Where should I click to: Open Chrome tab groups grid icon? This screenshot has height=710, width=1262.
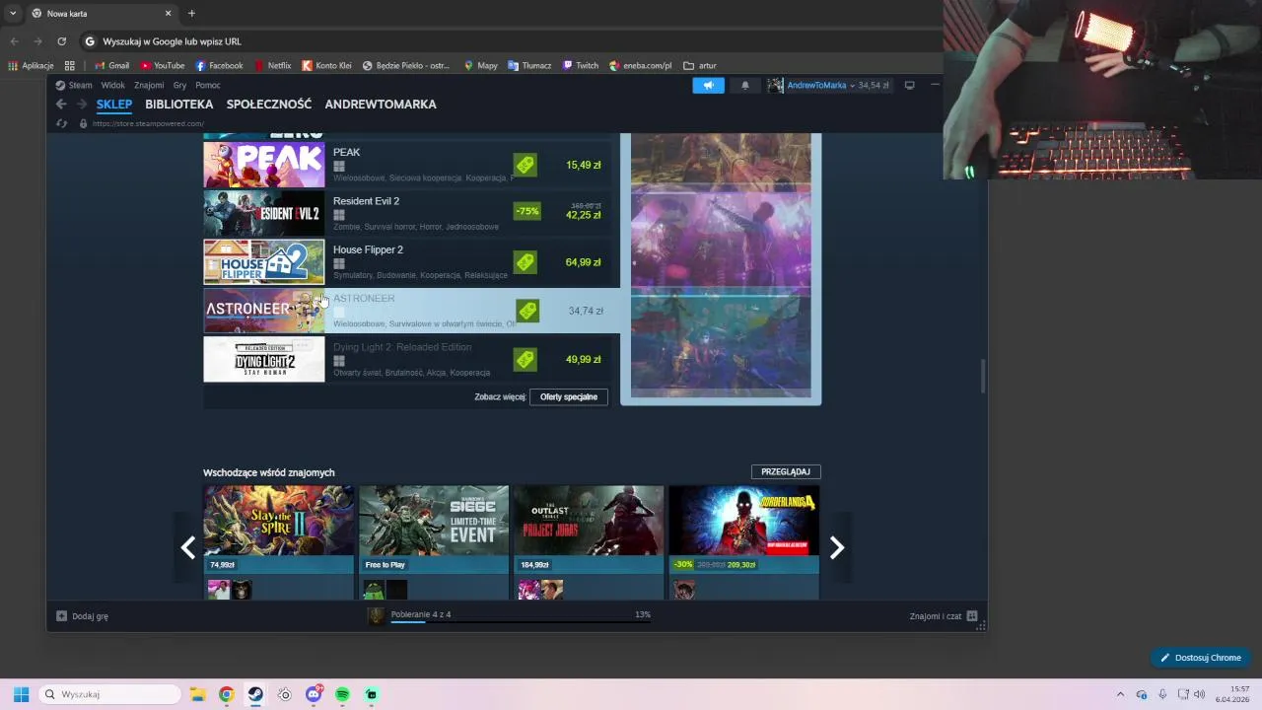69,66
